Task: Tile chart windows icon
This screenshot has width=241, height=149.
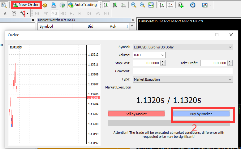Action: (151, 5)
